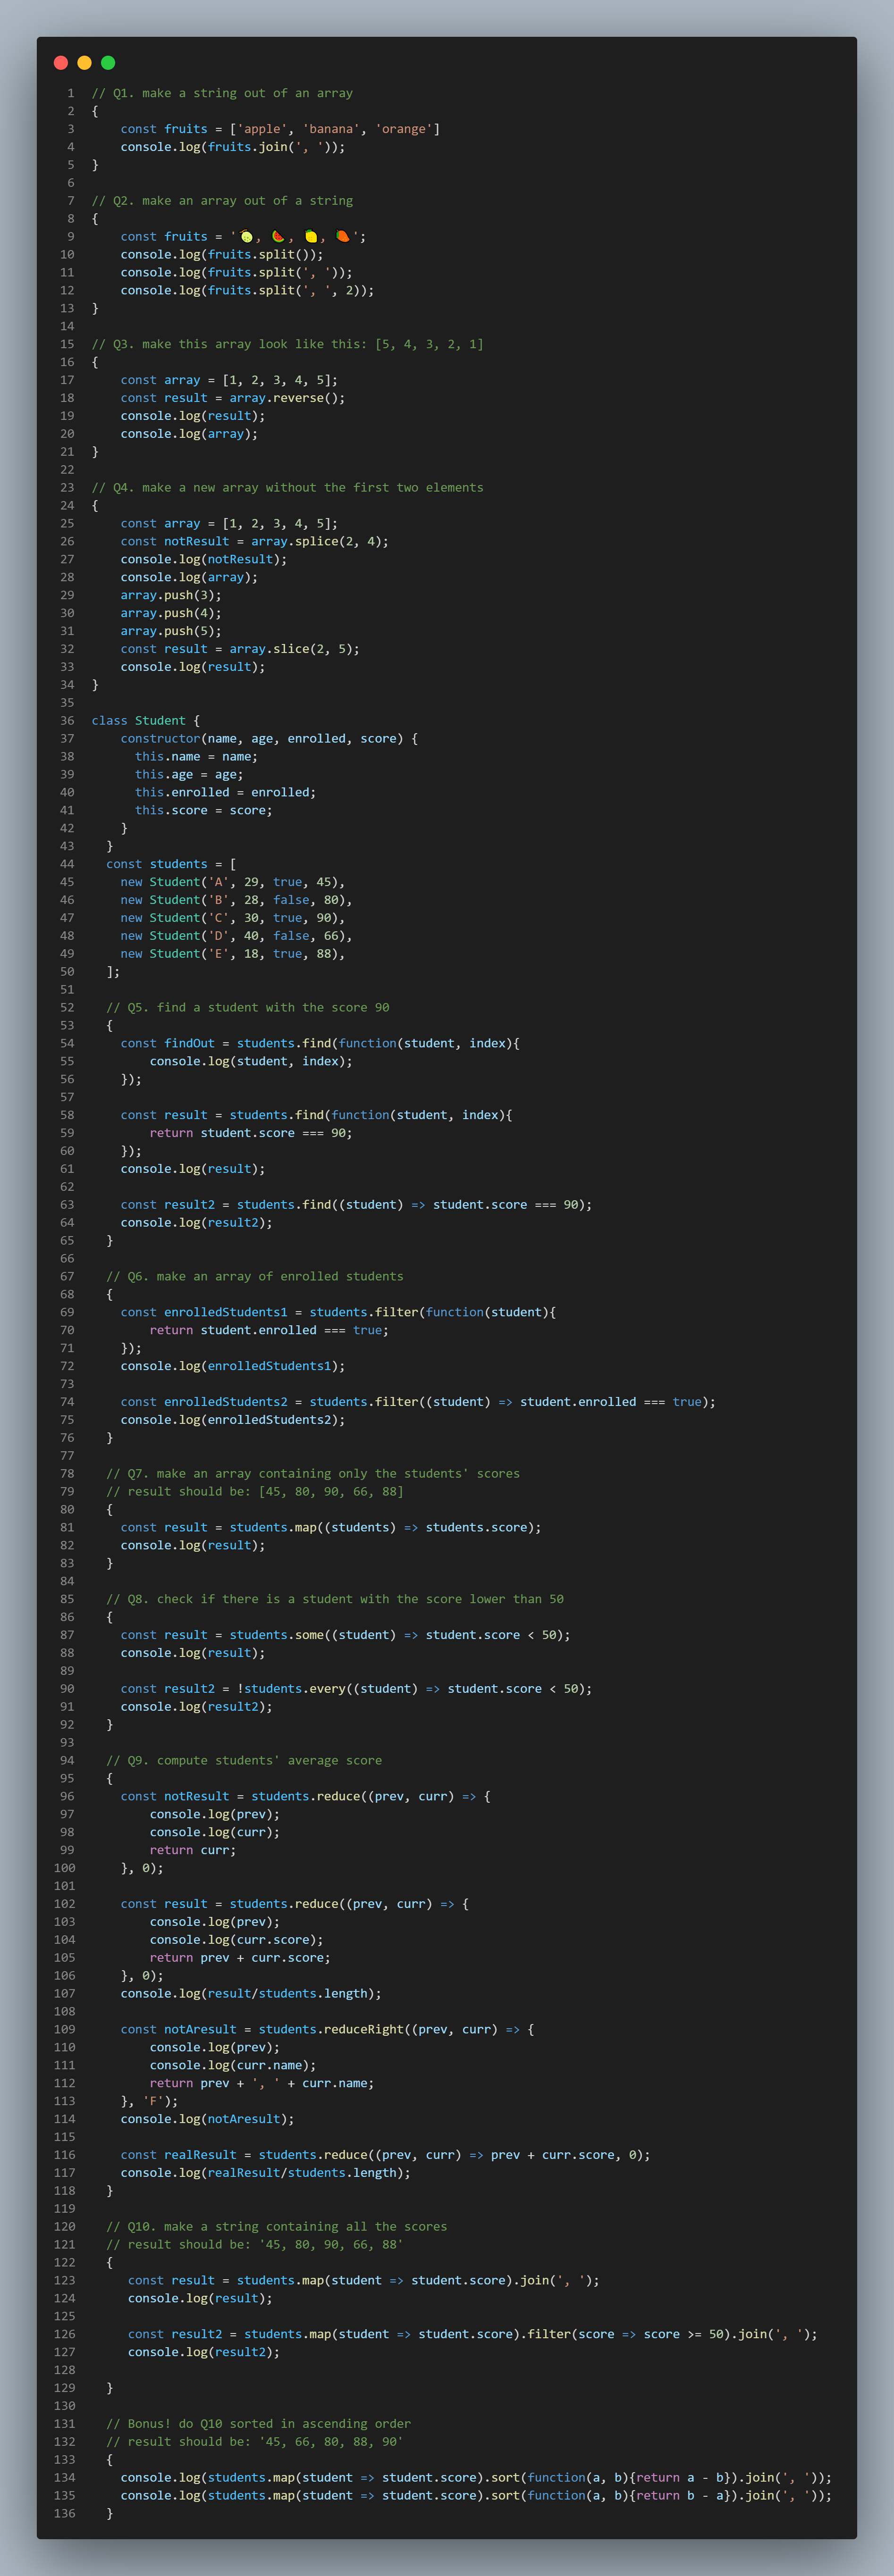Click the green maximize dot
This screenshot has width=894, height=2576.
[108, 63]
